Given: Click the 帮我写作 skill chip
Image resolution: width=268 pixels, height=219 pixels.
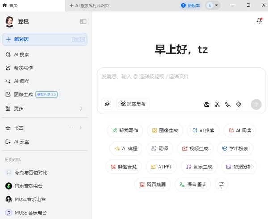Looking at the screenshot, I should coord(125,131).
